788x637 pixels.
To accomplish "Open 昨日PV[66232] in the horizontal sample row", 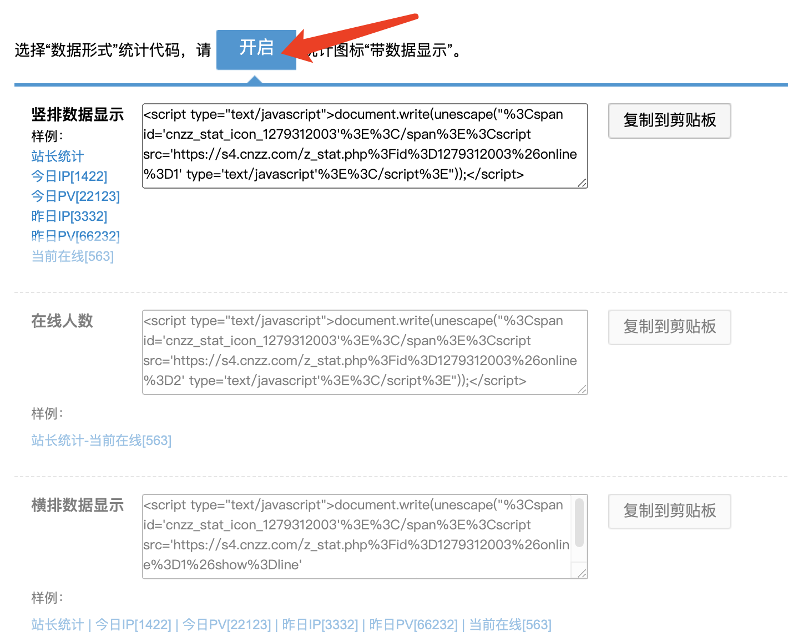I will click(x=413, y=625).
